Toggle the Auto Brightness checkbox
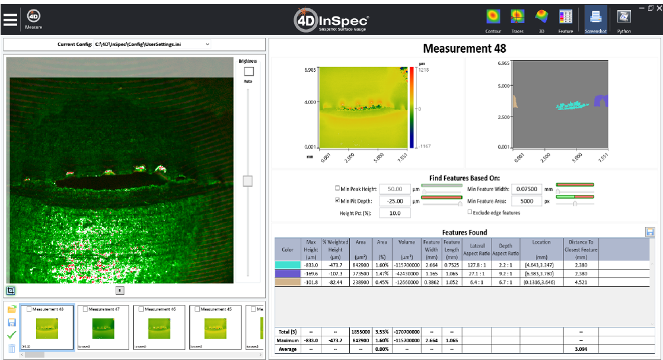The image size is (663, 360). pos(248,71)
